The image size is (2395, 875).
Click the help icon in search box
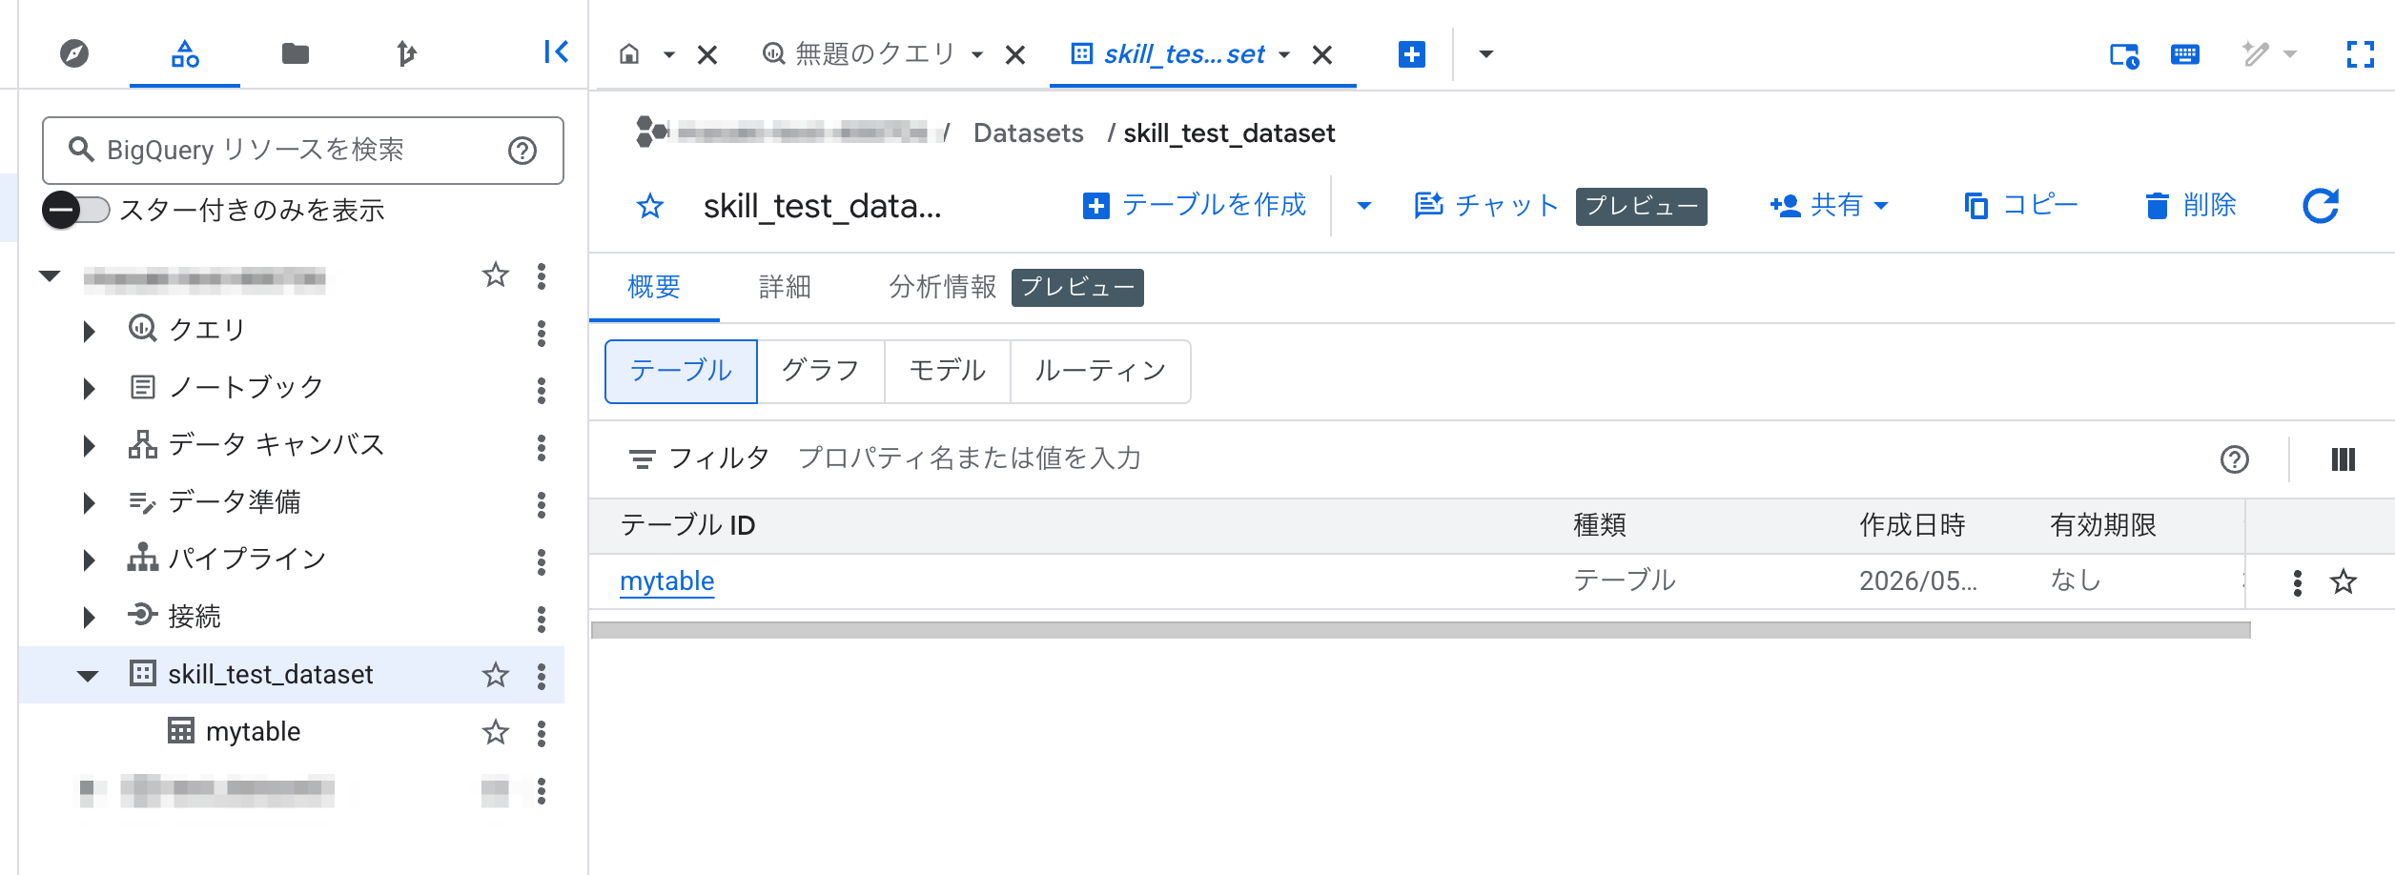[522, 151]
